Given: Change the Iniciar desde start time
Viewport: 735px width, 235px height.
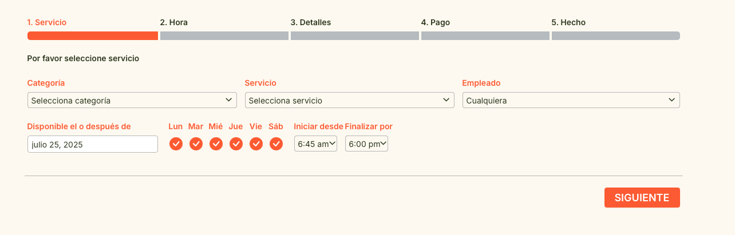Looking at the screenshot, I should (x=315, y=144).
